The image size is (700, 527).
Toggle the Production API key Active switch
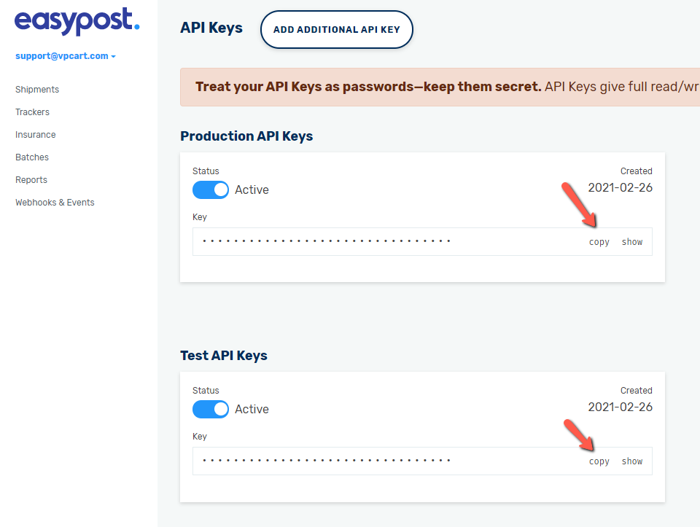click(x=211, y=190)
